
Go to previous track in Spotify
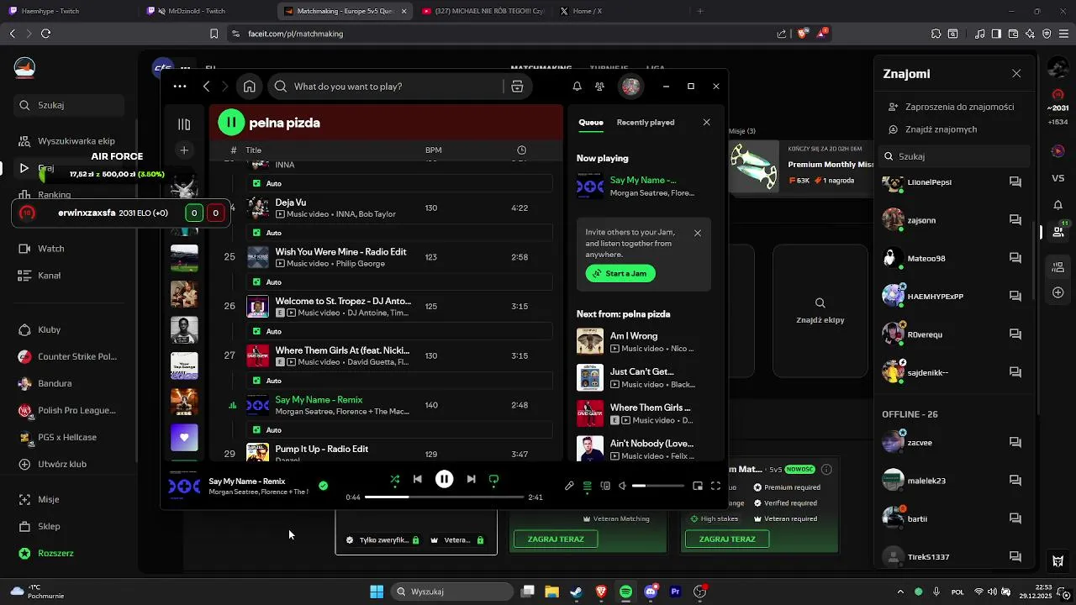pyautogui.click(x=418, y=479)
